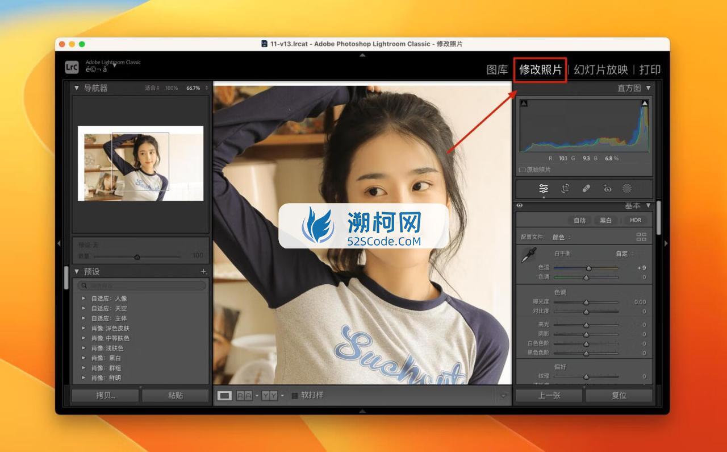Set navigator zoom to 100%

coord(172,88)
